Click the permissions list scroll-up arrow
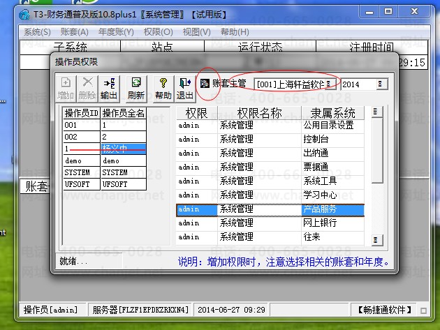The height and width of the screenshot is (330, 440). (376, 112)
